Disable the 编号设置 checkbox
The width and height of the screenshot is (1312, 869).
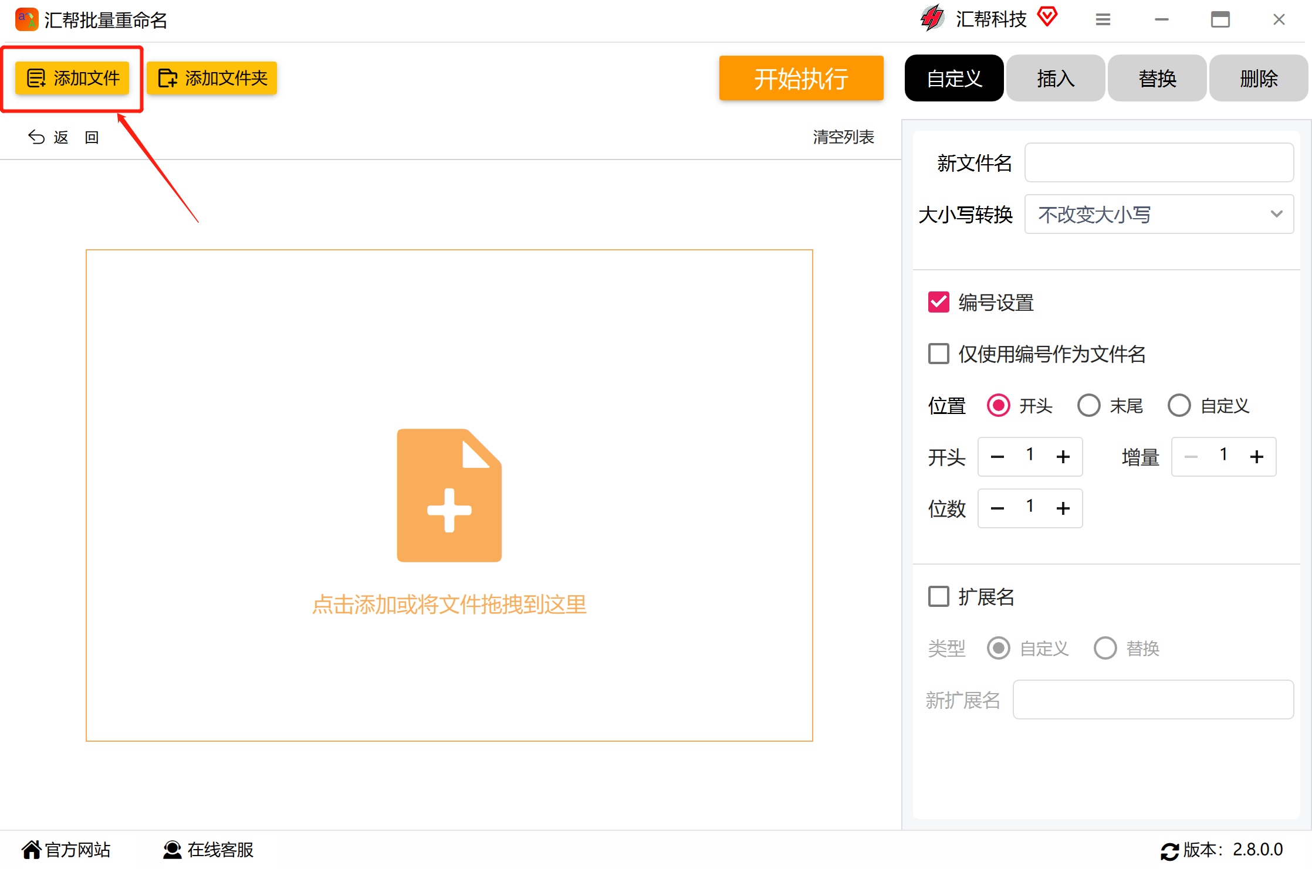[938, 302]
